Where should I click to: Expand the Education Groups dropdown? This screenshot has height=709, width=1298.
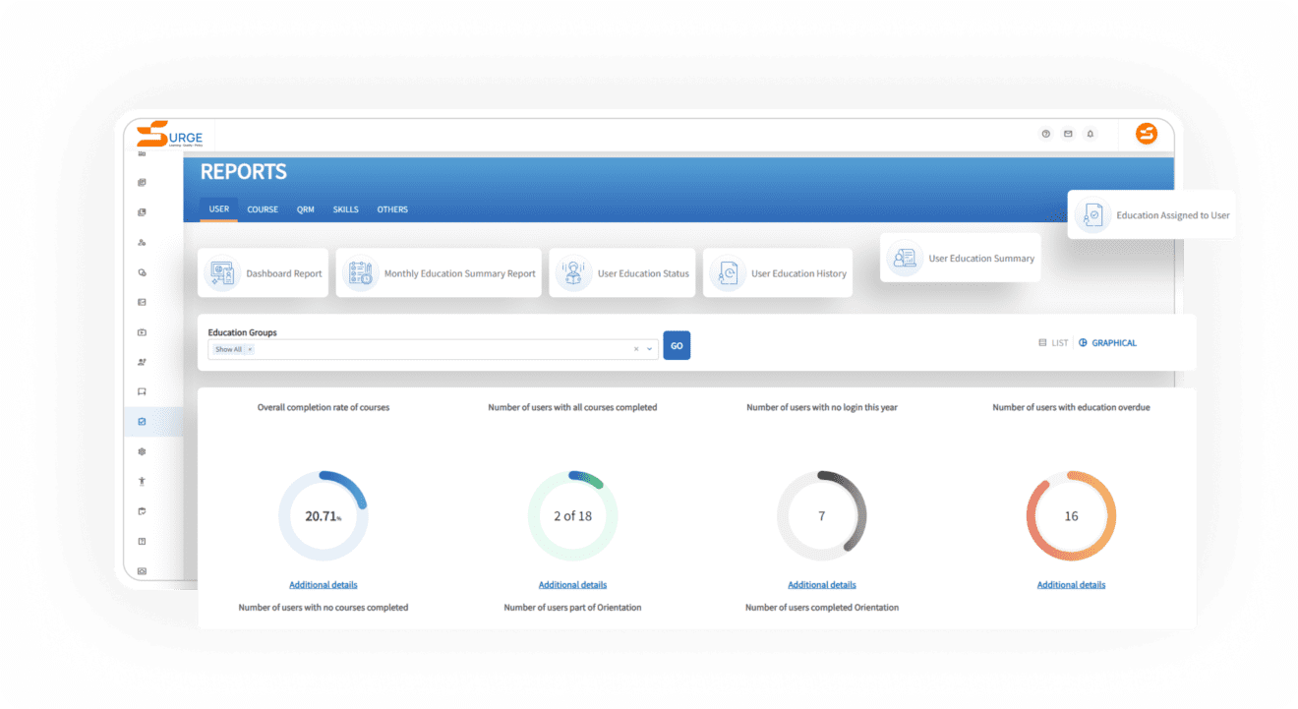point(649,349)
